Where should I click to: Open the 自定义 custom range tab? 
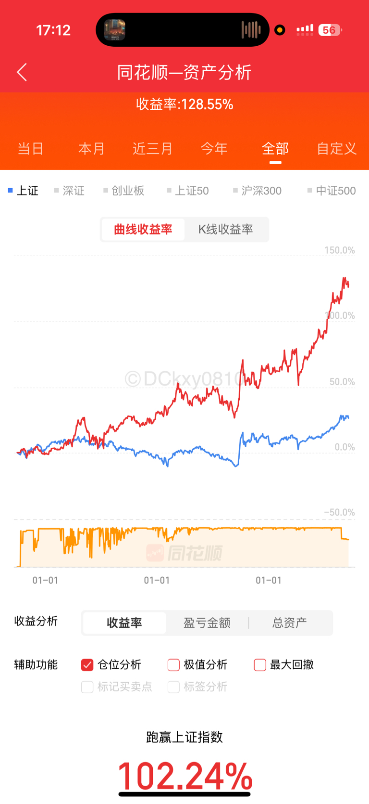(337, 148)
